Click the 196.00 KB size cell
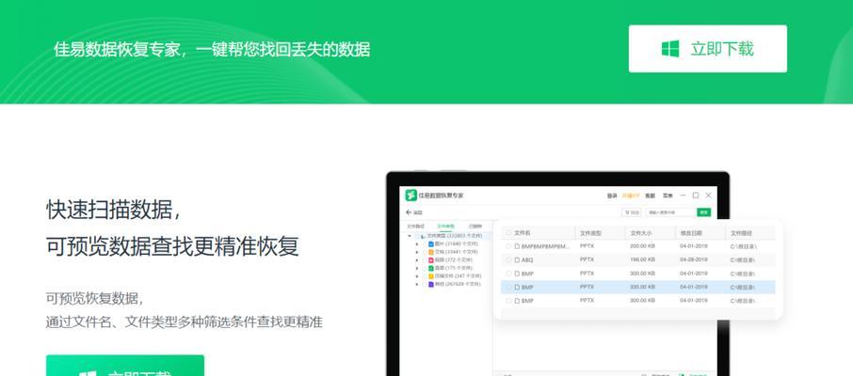Image resolution: width=853 pixels, height=376 pixels. point(642,259)
